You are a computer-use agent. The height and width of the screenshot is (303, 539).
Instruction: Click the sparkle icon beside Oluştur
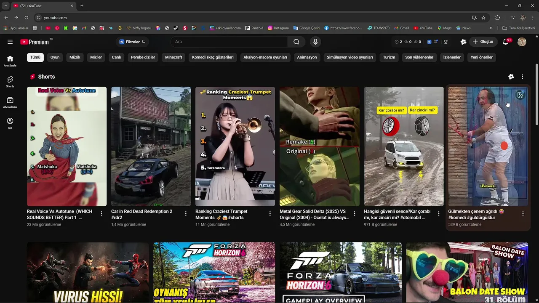(x=463, y=42)
